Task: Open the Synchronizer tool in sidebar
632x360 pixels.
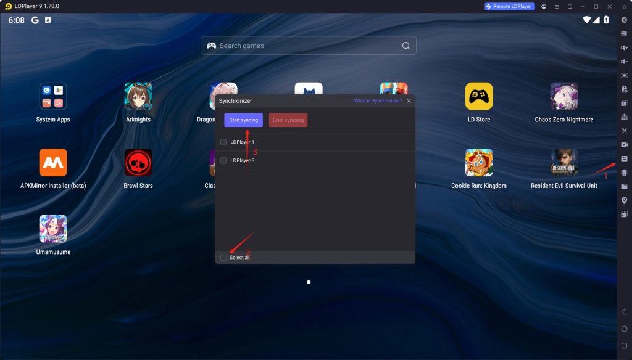Action: [x=624, y=158]
